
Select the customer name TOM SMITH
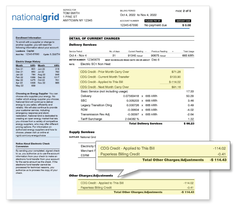pos(71,13)
